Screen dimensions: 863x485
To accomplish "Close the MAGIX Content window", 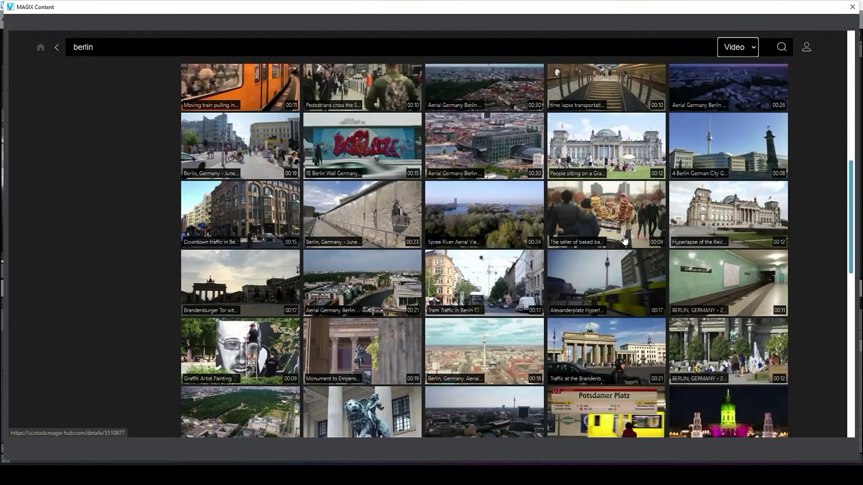I will [x=852, y=7].
